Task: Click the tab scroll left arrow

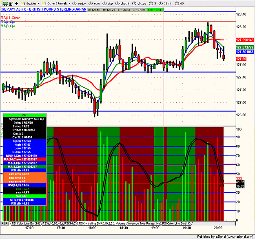Action: [x=2, y=224]
